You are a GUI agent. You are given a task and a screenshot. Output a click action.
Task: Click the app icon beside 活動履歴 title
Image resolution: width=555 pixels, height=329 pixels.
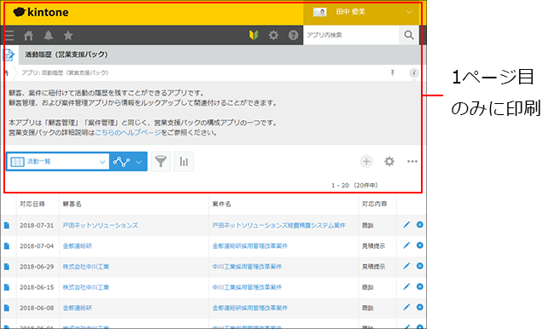[9, 55]
